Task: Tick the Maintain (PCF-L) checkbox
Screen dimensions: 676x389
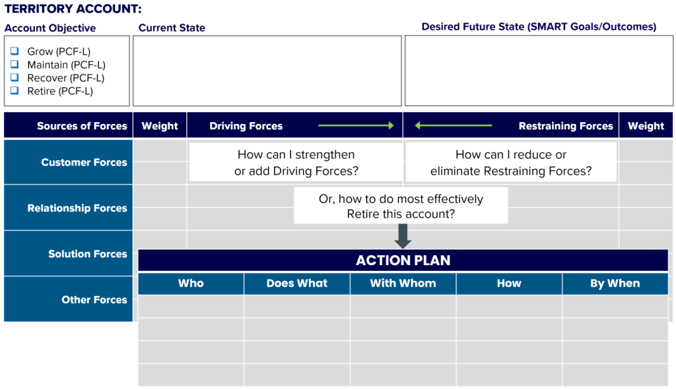Action: pos(15,64)
